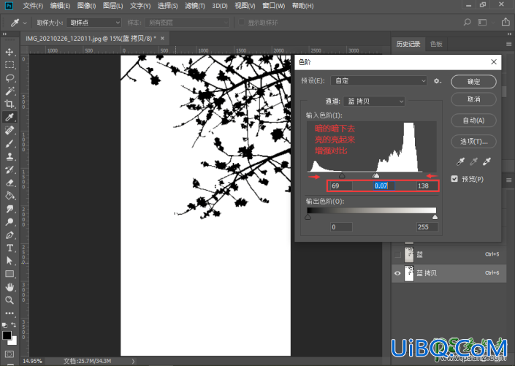The height and width of the screenshot is (366, 515).
Task: Select the Paint Bucket tool
Action: 9,196
